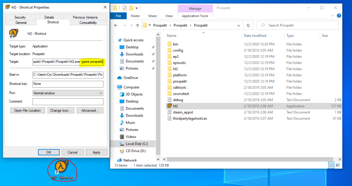This screenshot has width=352, height=186.
Task: Open the Application Tools tab
Action: 195,16
